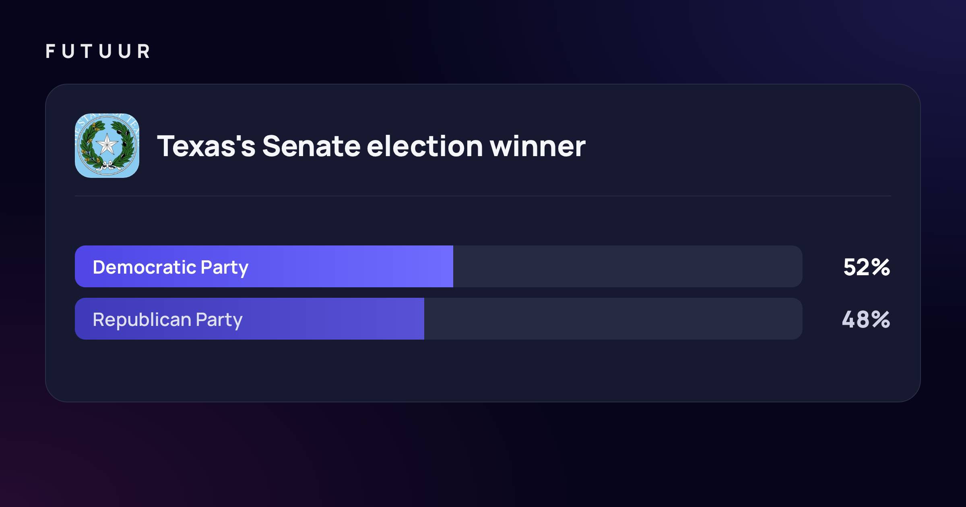
Task: Click the unfilled track of Republican bar
Action: (613, 319)
